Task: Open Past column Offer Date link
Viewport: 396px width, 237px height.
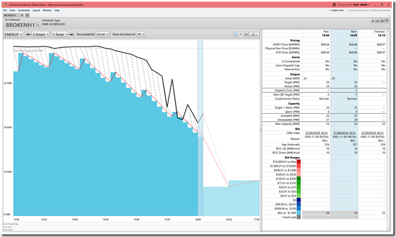Action: [316, 133]
